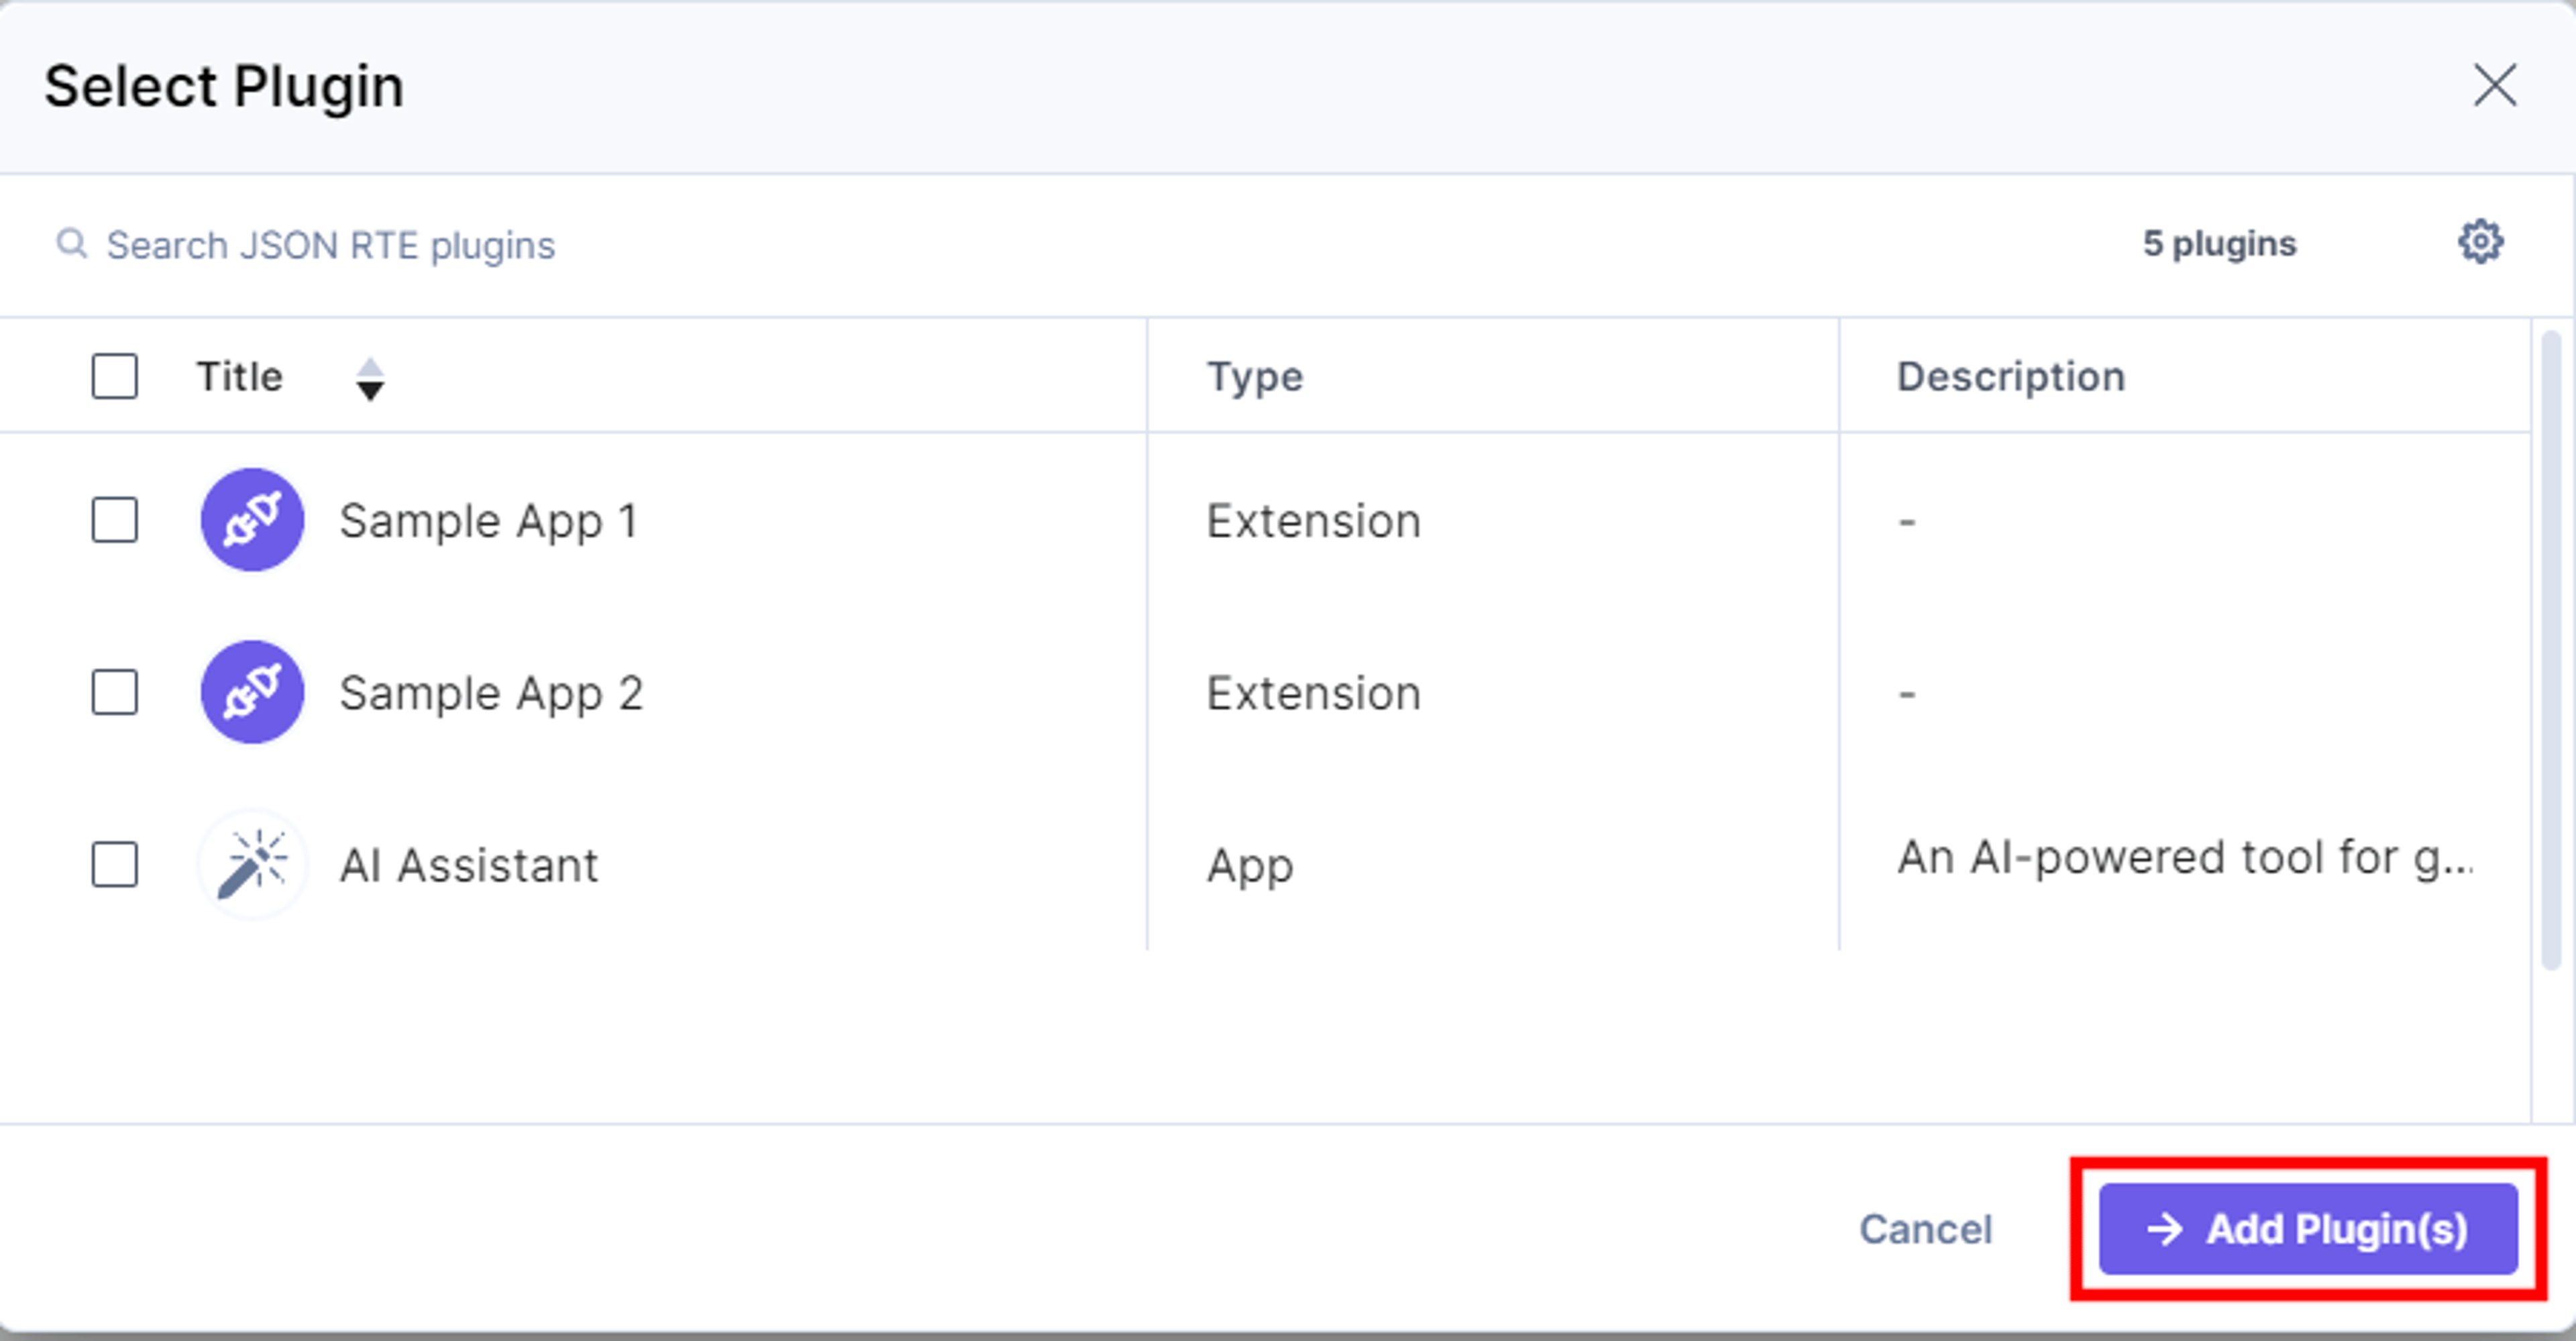Sort by Title using sort arrows

[x=370, y=379]
